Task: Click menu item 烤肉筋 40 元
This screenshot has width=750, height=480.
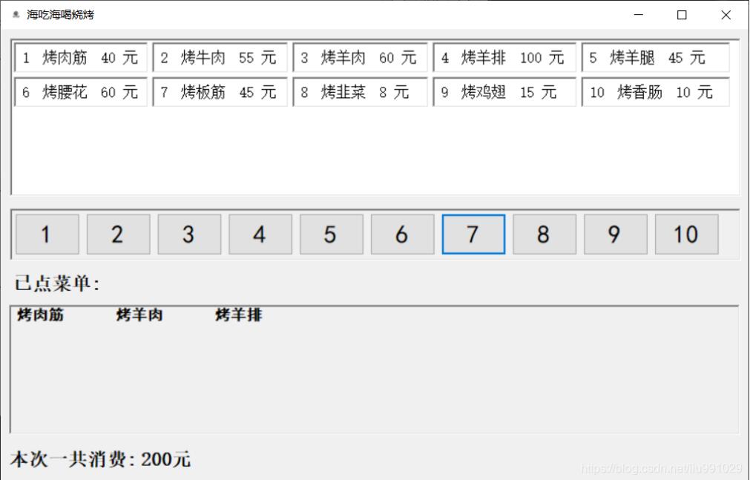Action: pos(80,57)
